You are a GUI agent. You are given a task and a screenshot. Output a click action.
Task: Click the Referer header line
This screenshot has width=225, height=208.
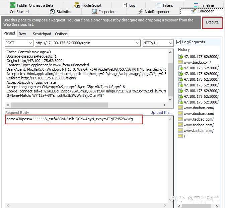[x=41, y=78]
